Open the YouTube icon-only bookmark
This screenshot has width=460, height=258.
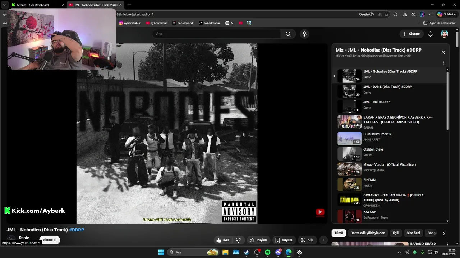point(240,23)
